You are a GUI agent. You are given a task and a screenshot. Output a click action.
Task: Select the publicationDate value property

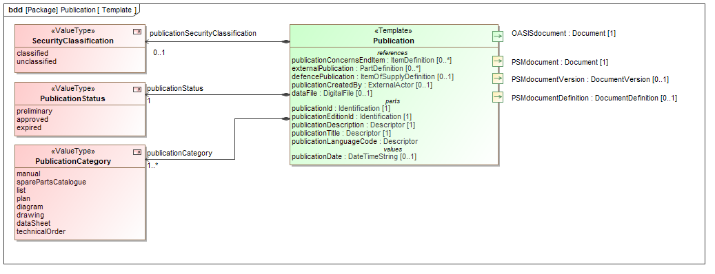pos(354,156)
